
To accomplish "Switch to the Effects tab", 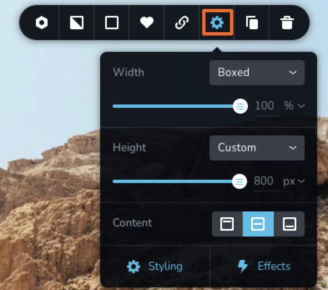I will click(x=263, y=266).
